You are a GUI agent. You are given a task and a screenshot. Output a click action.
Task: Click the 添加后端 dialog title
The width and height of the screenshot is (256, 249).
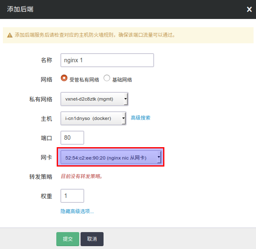(21, 9)
